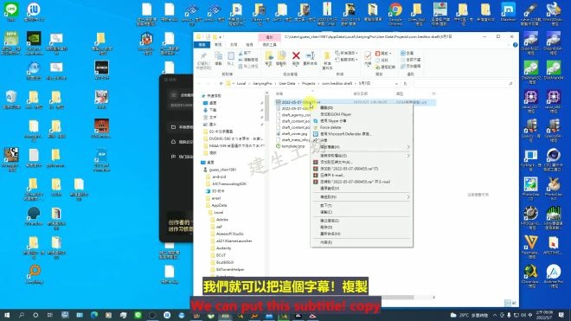
Task: Click the Rename icon in the ribbon
Action: coord(310,55)
